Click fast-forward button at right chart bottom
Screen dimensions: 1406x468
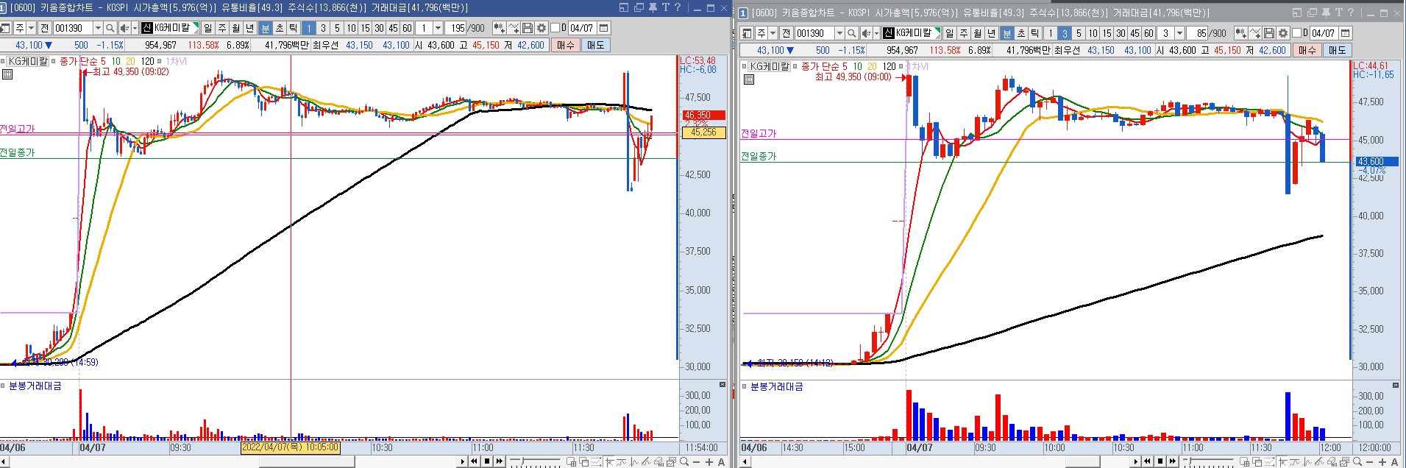(x=1173, y=461)
